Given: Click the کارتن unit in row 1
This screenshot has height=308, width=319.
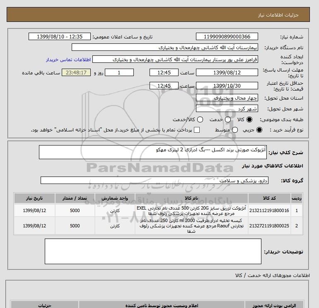Looking at the screenshot, I should [x=115, y=211].
